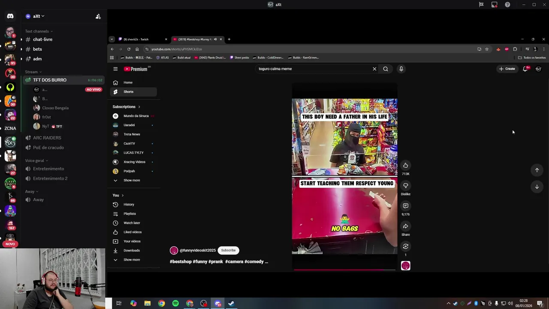Viewport: 549px width, 309px height.
Task: Switch to the Twitch browser tab
Action: tap(142, 39)
